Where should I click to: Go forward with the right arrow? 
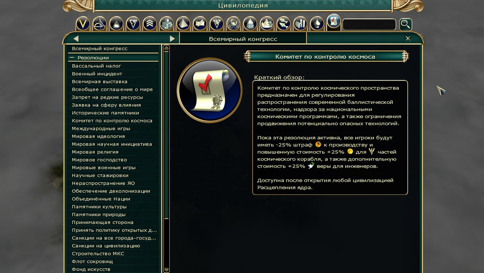(x=172, y=39)
